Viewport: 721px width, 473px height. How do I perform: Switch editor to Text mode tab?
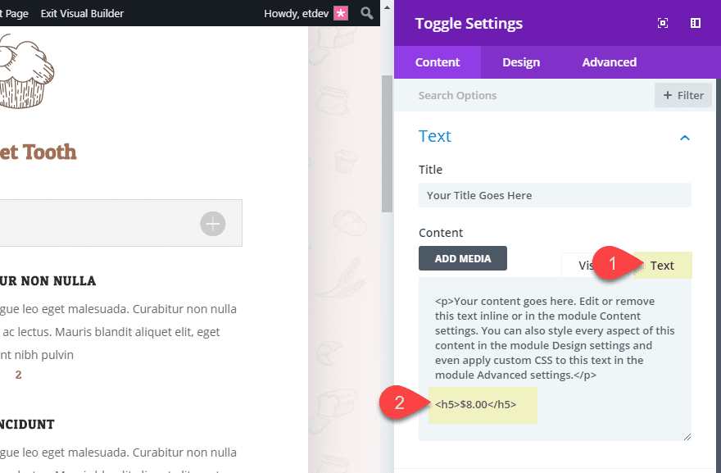(x=662, y=265)
